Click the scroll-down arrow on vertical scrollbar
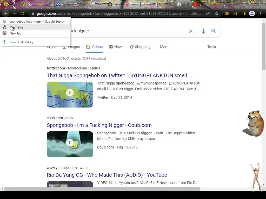 coord(264,184)
